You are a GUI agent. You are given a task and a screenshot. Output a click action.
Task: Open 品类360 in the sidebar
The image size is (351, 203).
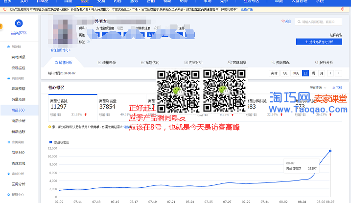point(18,153)
